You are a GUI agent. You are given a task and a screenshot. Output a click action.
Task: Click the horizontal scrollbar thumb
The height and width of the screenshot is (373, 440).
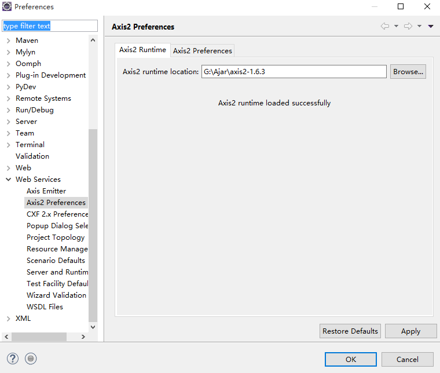(x=39, y=337)
